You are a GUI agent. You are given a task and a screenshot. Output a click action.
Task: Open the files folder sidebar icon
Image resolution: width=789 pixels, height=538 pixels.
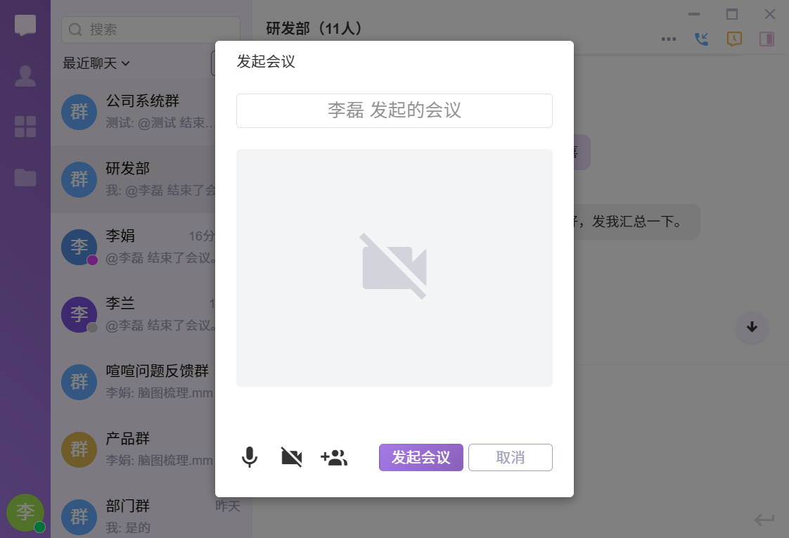pyautogui.click(x=25, y=177)
